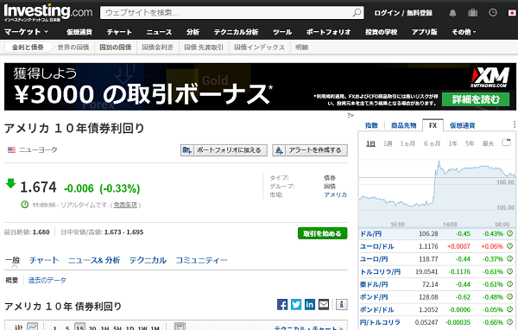The height and width of the screenshot is (330, 518).
Task: Select line chart type icon
Action: (32, 327)
